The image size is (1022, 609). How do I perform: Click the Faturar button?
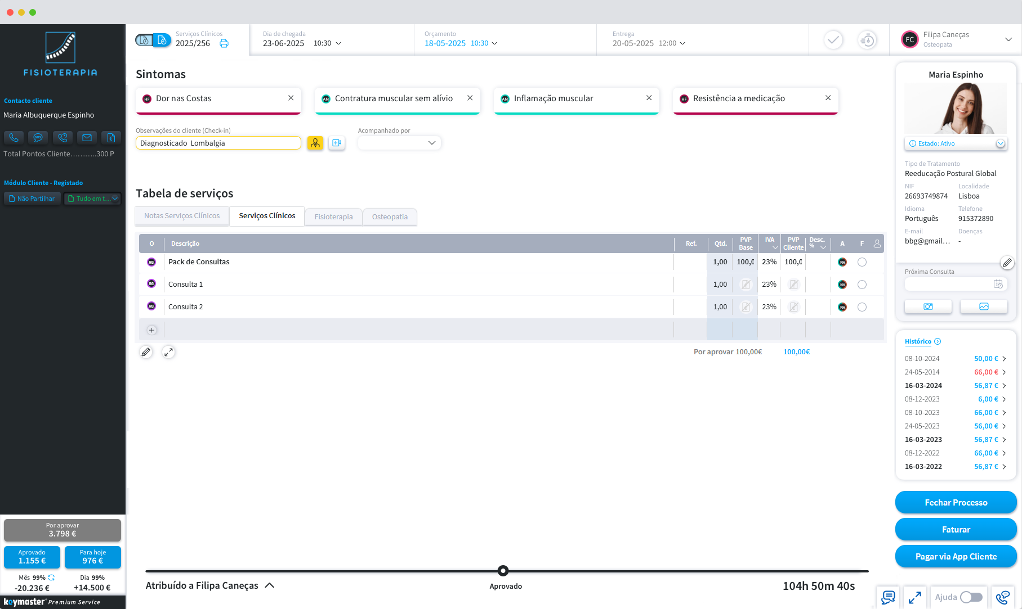(956, 530)
